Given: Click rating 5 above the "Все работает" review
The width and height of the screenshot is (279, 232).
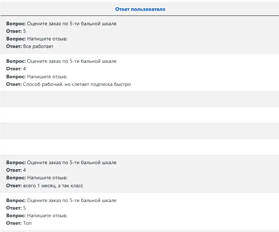Looking at the screenshot, I should tap(25, 31).
